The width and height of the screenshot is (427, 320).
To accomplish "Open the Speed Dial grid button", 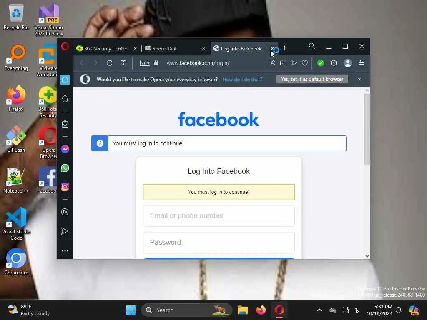I will (123, 63).
